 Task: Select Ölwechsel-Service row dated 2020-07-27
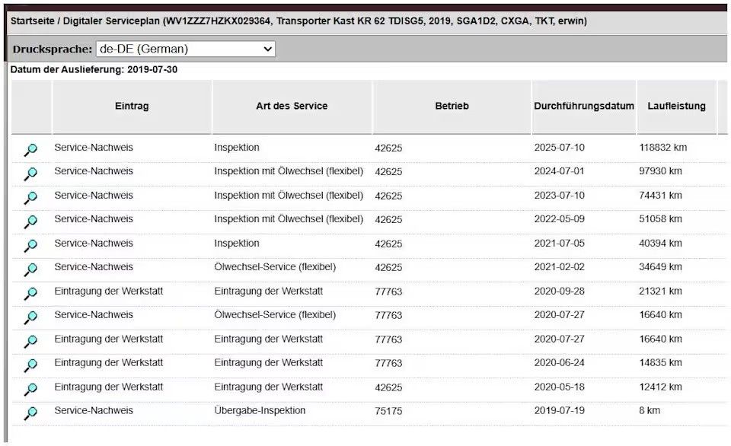[275, 314]
